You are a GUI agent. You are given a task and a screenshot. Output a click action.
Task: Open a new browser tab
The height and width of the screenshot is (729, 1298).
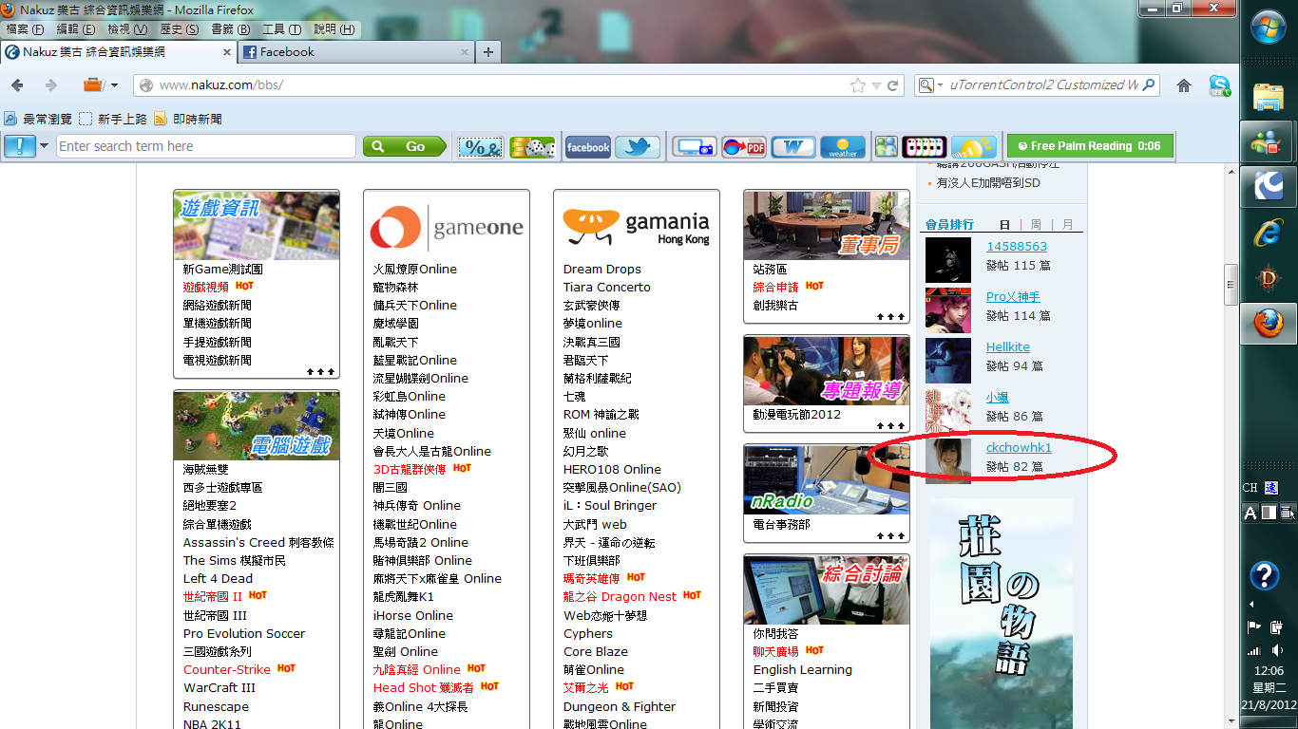click(488, 52)
